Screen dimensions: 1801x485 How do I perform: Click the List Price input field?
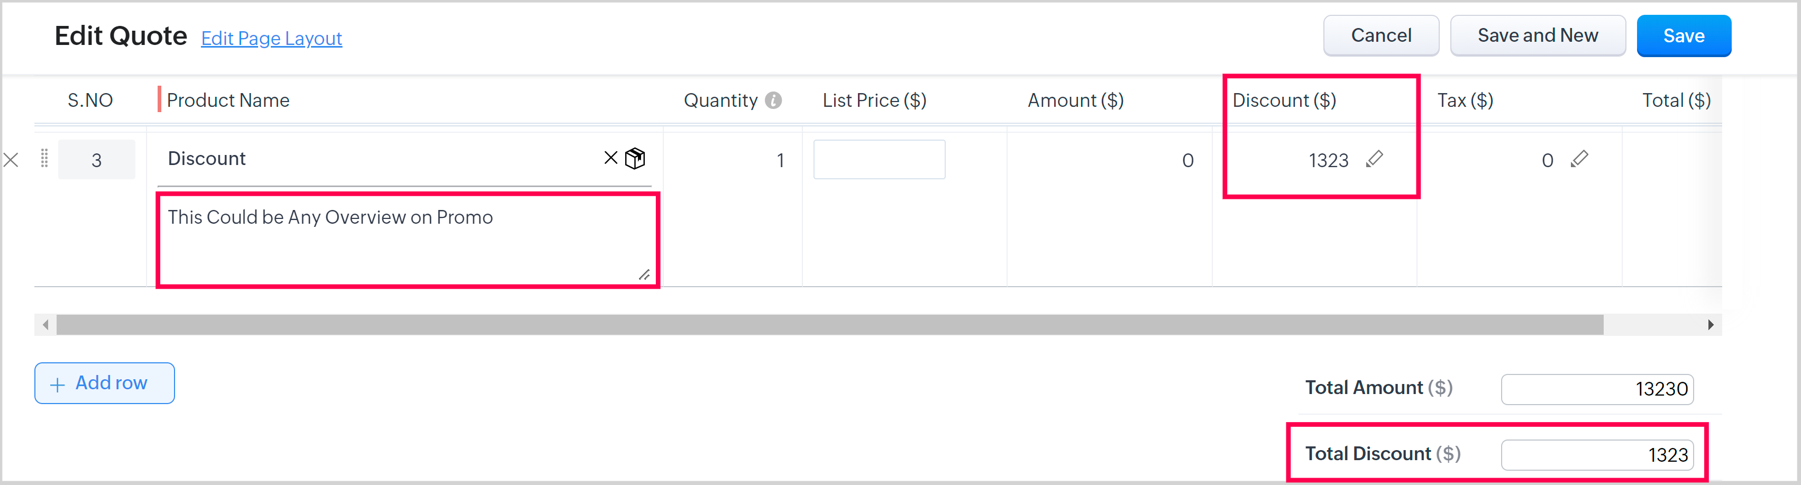coord(879,160)
